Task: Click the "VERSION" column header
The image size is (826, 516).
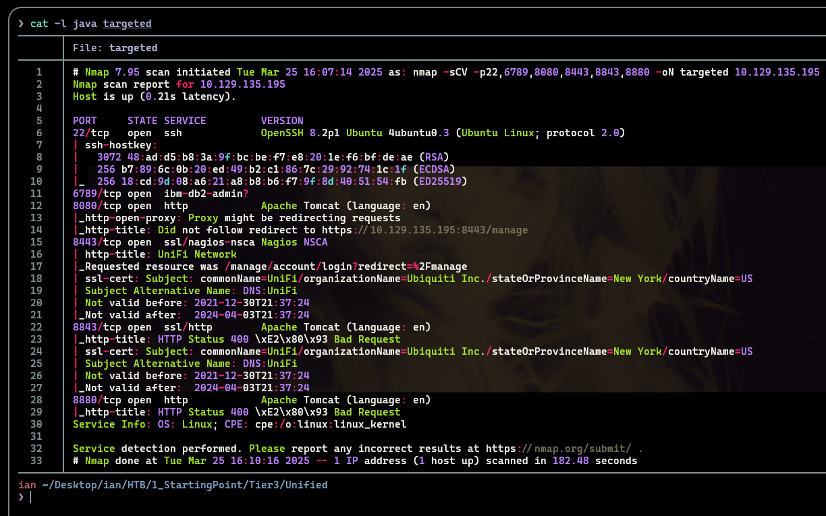Action: tap(282, 121)
